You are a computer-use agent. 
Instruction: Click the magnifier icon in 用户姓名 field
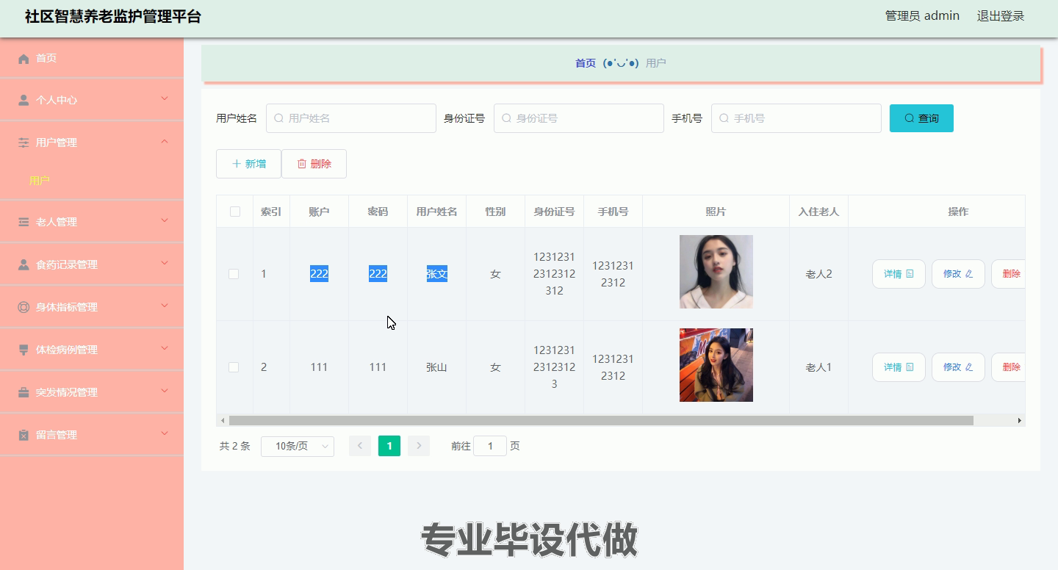(278, 118)
